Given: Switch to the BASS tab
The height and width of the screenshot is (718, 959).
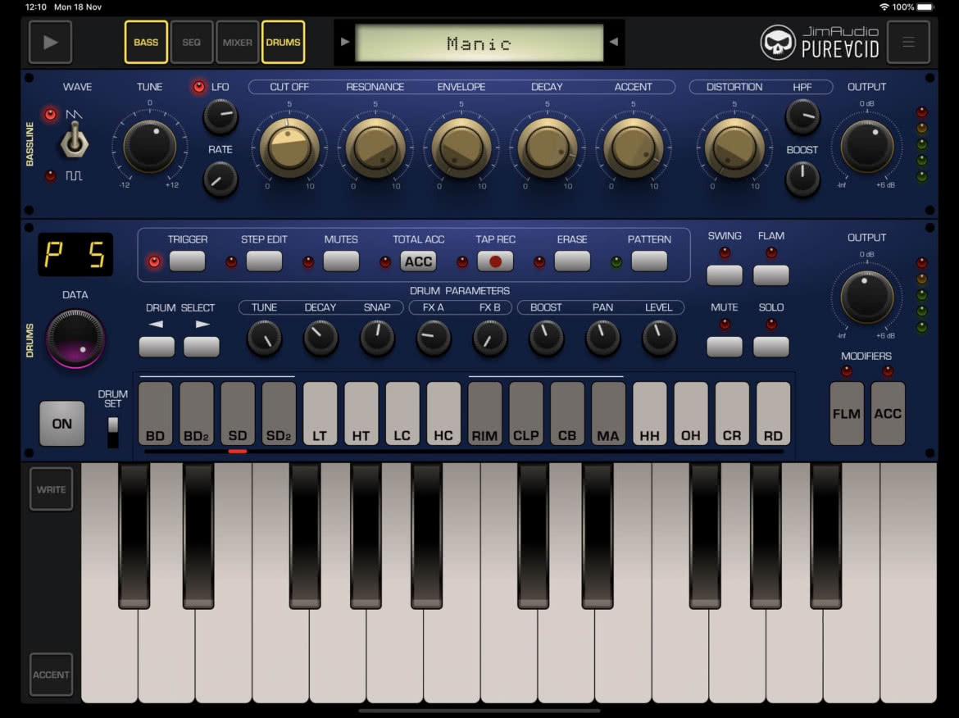Looking at the screenshot, I should click(x=146, y=42).
